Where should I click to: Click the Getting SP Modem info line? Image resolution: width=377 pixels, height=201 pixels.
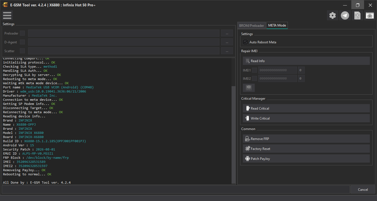click(x=29, y=104)
